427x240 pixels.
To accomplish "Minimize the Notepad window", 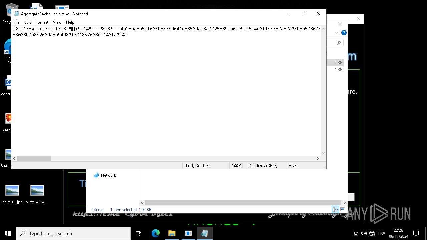I will tap(288, 14).
